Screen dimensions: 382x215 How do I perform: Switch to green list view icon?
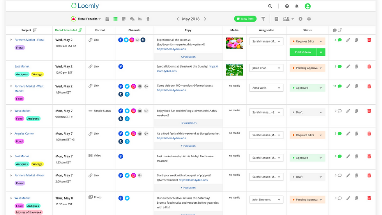[115, 19]
